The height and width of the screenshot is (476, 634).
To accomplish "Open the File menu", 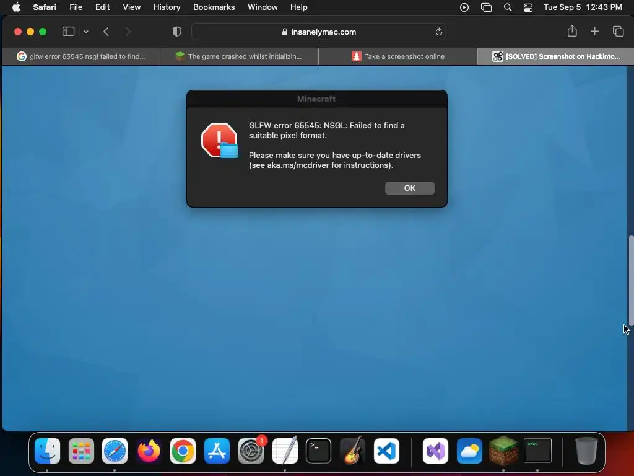I will (76, 7).
